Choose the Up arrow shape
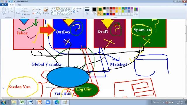Viewport: 187px width, 105px height. tap(69, 11)
